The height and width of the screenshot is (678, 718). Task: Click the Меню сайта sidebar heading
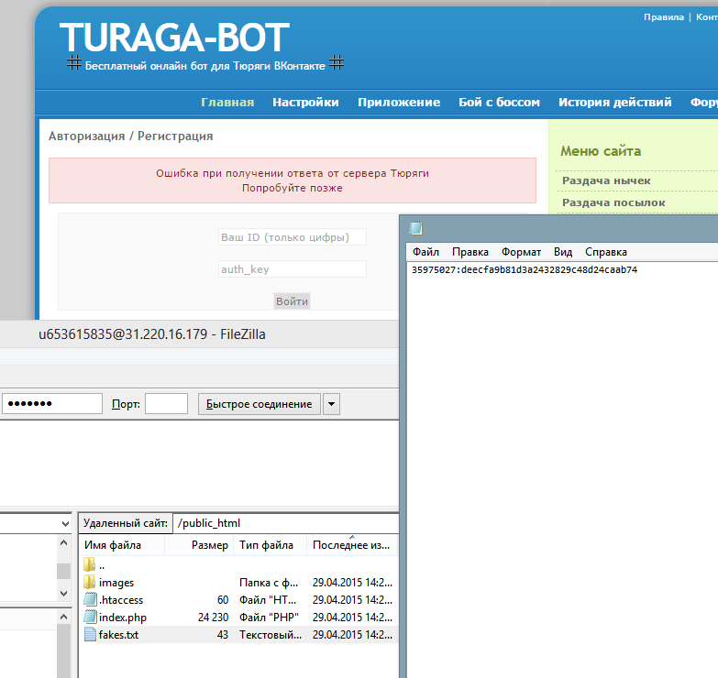pos(601,151)
